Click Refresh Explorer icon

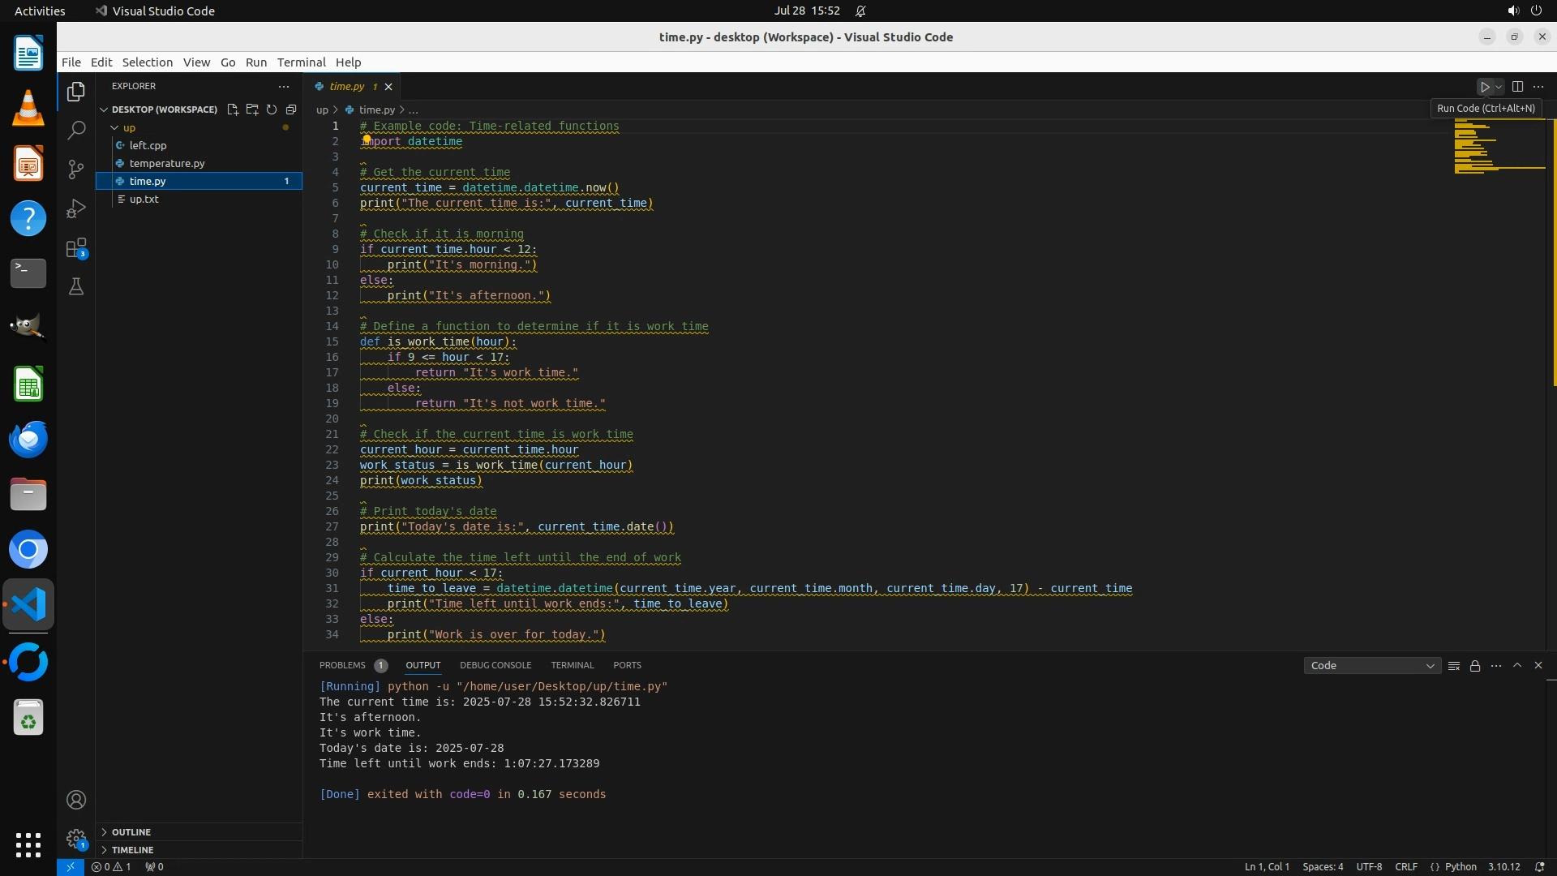(x=272, y=109)
